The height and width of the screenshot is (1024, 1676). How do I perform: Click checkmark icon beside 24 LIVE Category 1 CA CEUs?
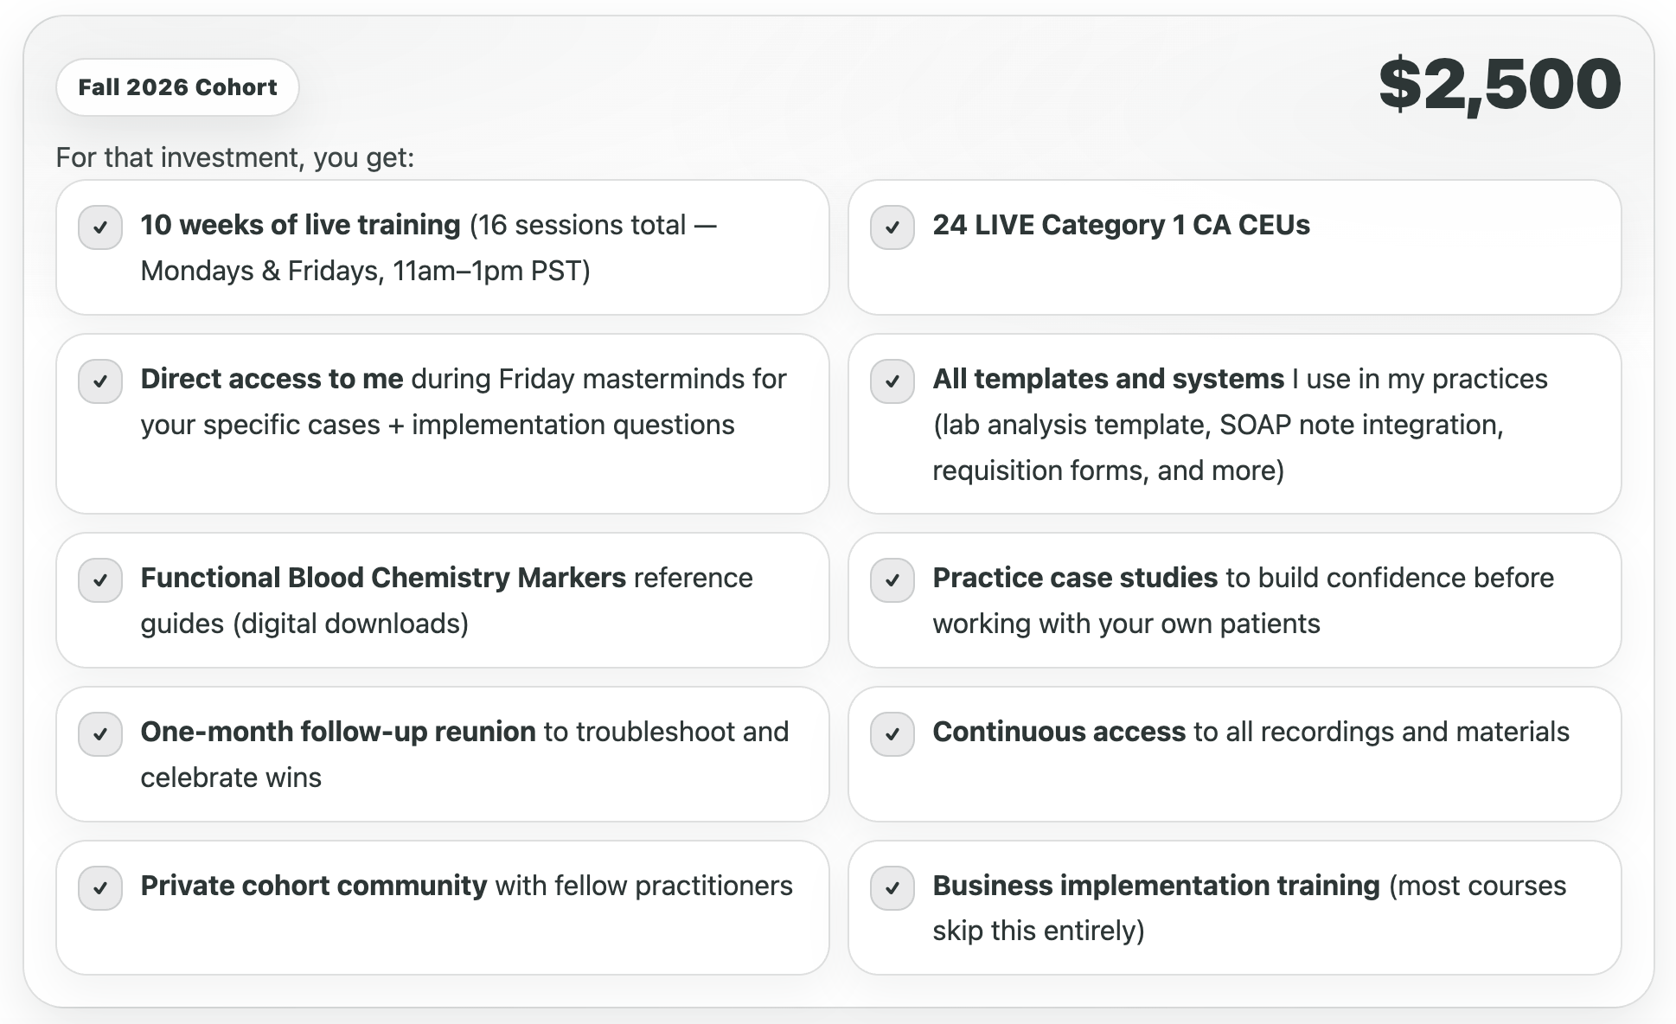click(x=892, y=227)
